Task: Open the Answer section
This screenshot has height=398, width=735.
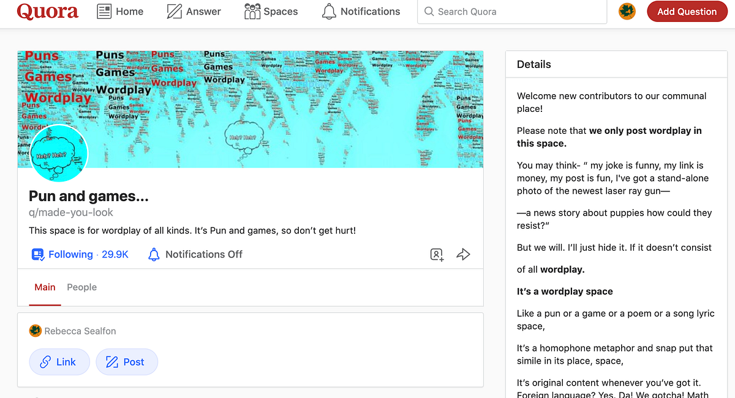Action: pos(194,11)
